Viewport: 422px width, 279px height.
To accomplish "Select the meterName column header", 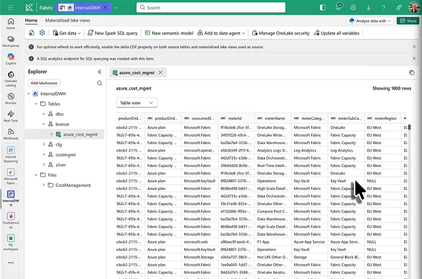I will pyautogui.click(x=273, y=118).
